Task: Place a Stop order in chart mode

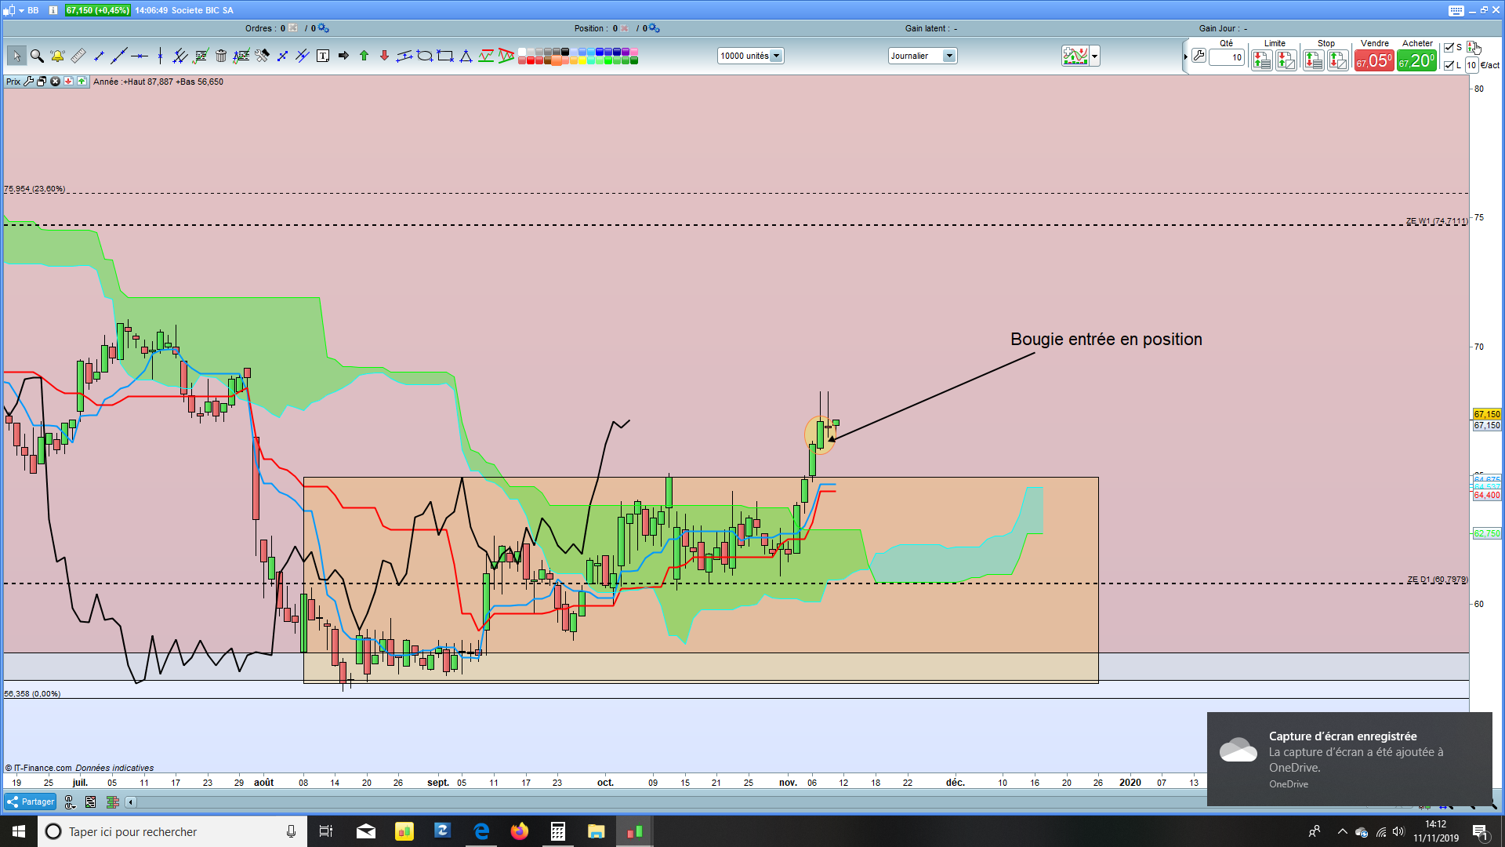Action: click(1338, 60)
